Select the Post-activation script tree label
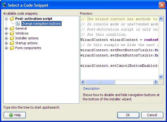The height and width of the screenshot is (122, 167). tap(34, 19)
